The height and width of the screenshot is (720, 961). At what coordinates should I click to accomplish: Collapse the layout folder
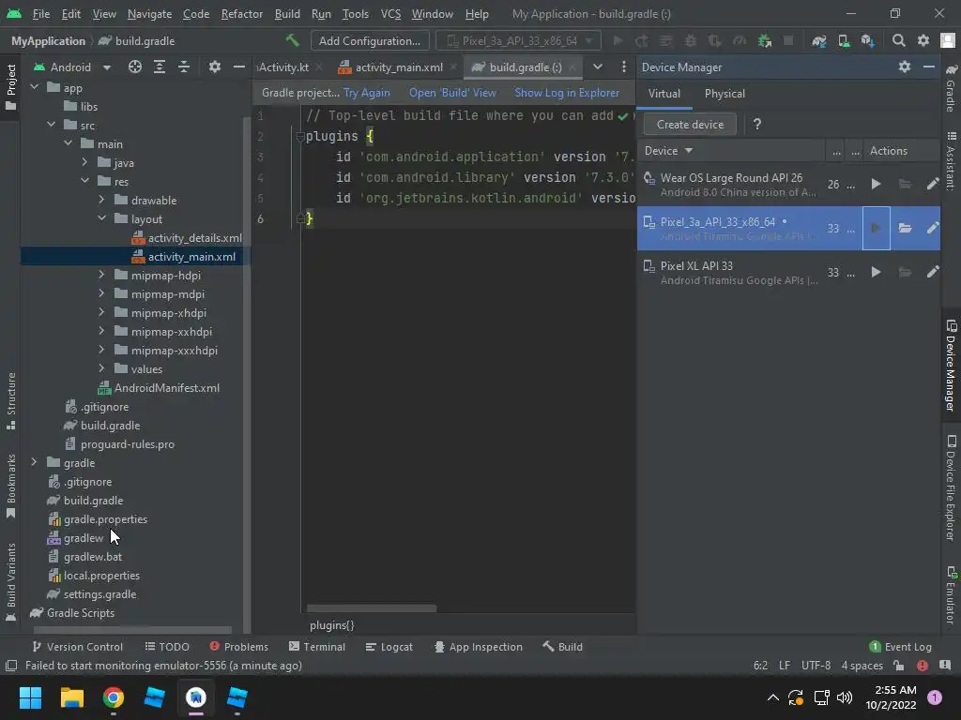[x=101, y=218]
